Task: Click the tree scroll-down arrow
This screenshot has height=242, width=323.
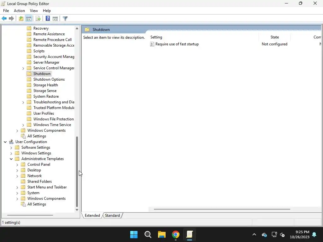Action: pos(77,210)
